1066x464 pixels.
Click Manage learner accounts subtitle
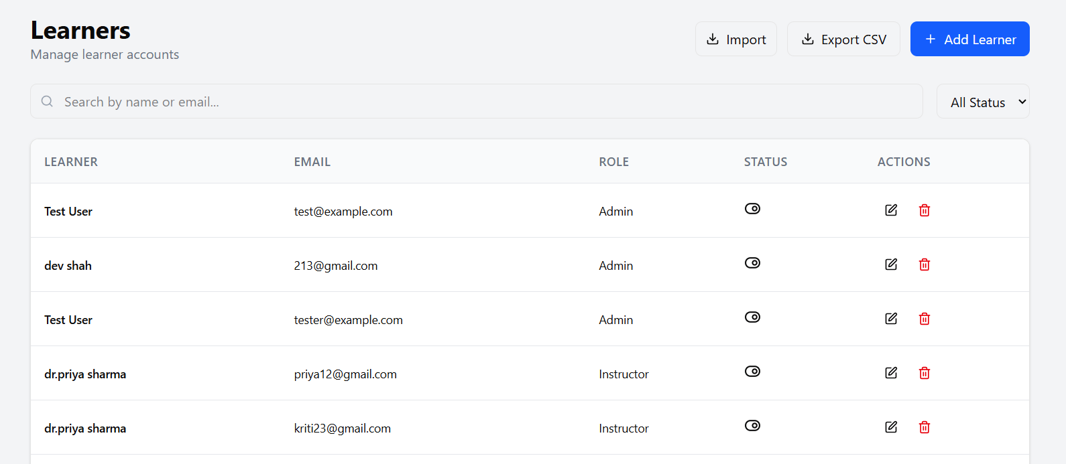[x=105, y=54]
